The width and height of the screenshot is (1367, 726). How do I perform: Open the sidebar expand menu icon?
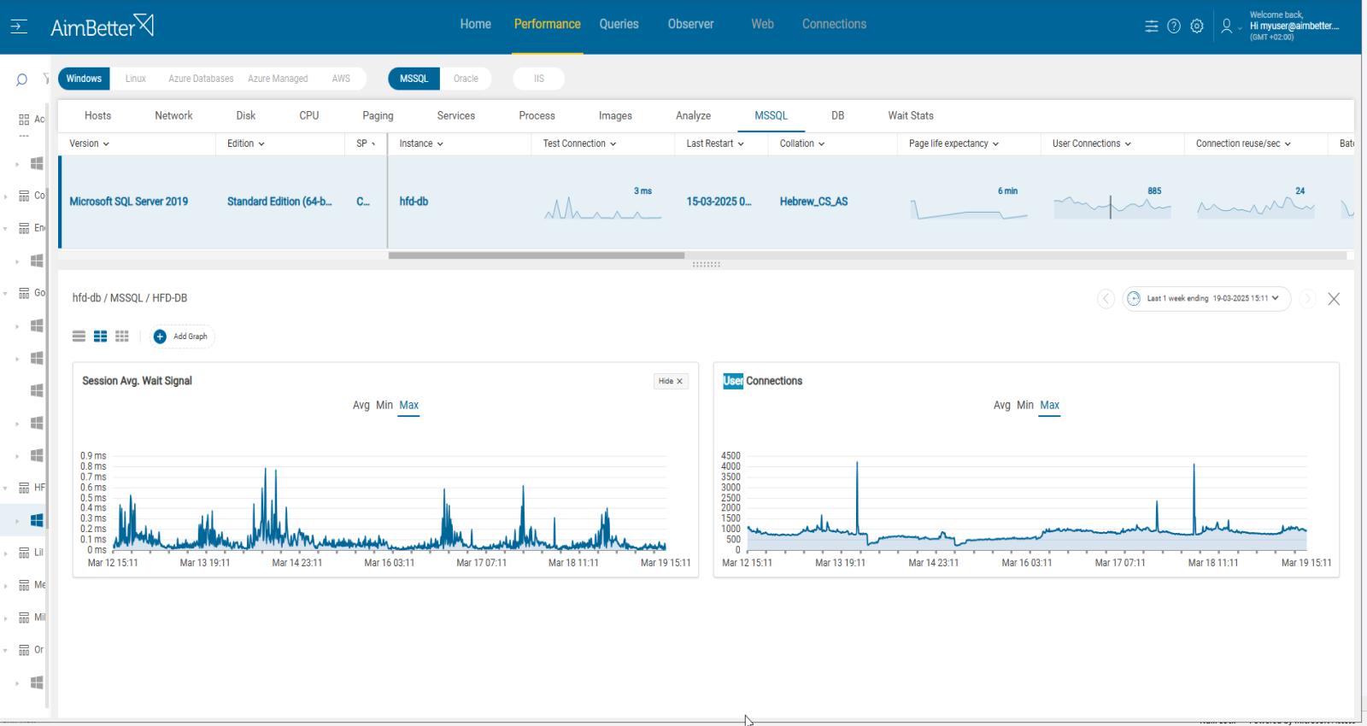pyautogui.click(x=19, y=26)
